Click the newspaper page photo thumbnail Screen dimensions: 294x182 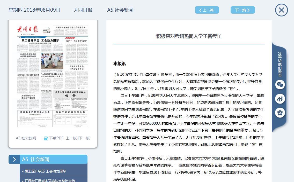(x=52, y=61)
